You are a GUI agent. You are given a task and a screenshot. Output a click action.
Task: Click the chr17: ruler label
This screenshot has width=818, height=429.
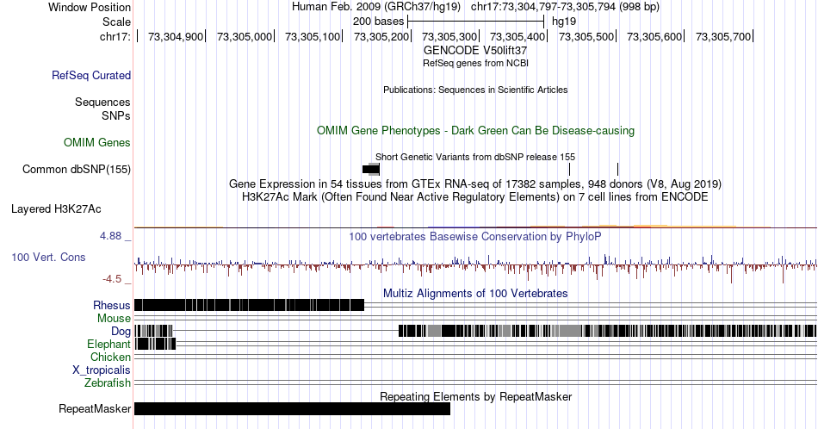click(x=115, y=36)
